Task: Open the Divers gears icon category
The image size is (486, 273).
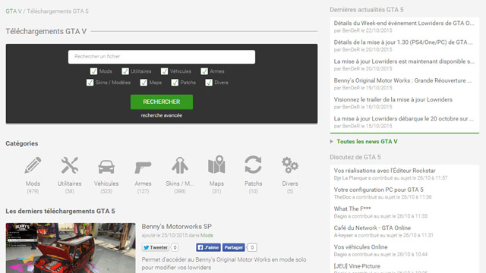Action: point(290,165)
